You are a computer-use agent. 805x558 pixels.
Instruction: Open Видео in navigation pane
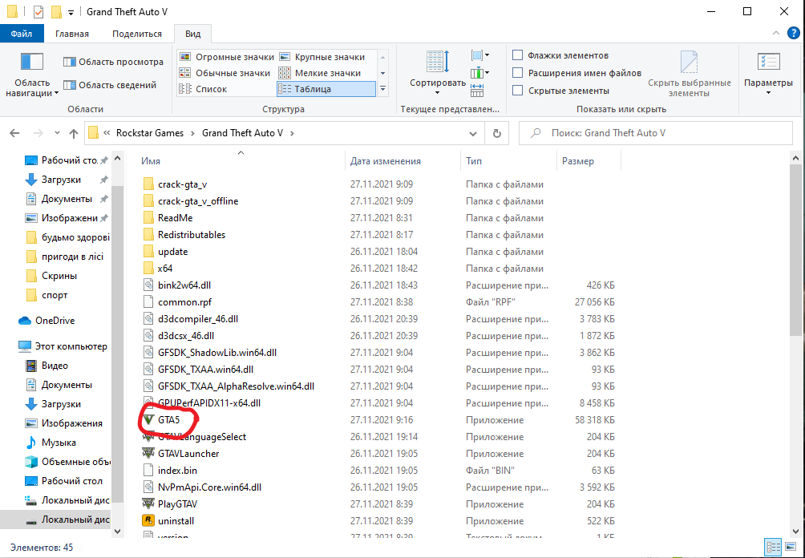click(55, 366)
